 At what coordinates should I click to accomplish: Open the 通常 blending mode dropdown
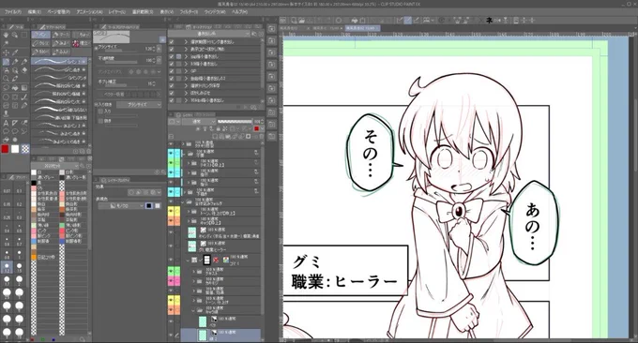coord(198,122)
